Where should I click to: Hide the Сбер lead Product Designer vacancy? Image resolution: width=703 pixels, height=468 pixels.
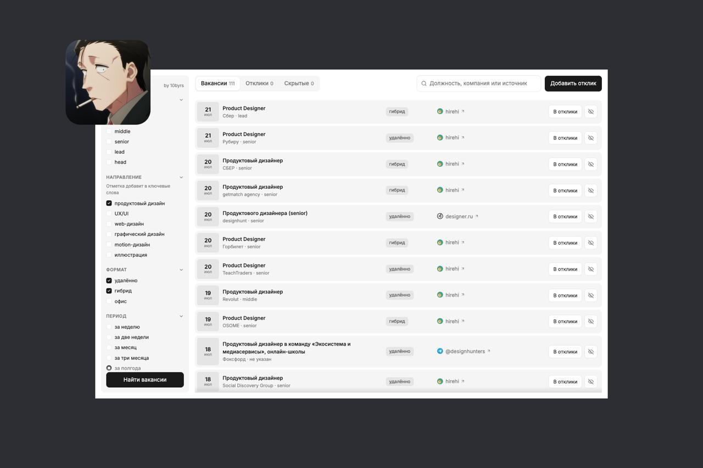[590, 111]
